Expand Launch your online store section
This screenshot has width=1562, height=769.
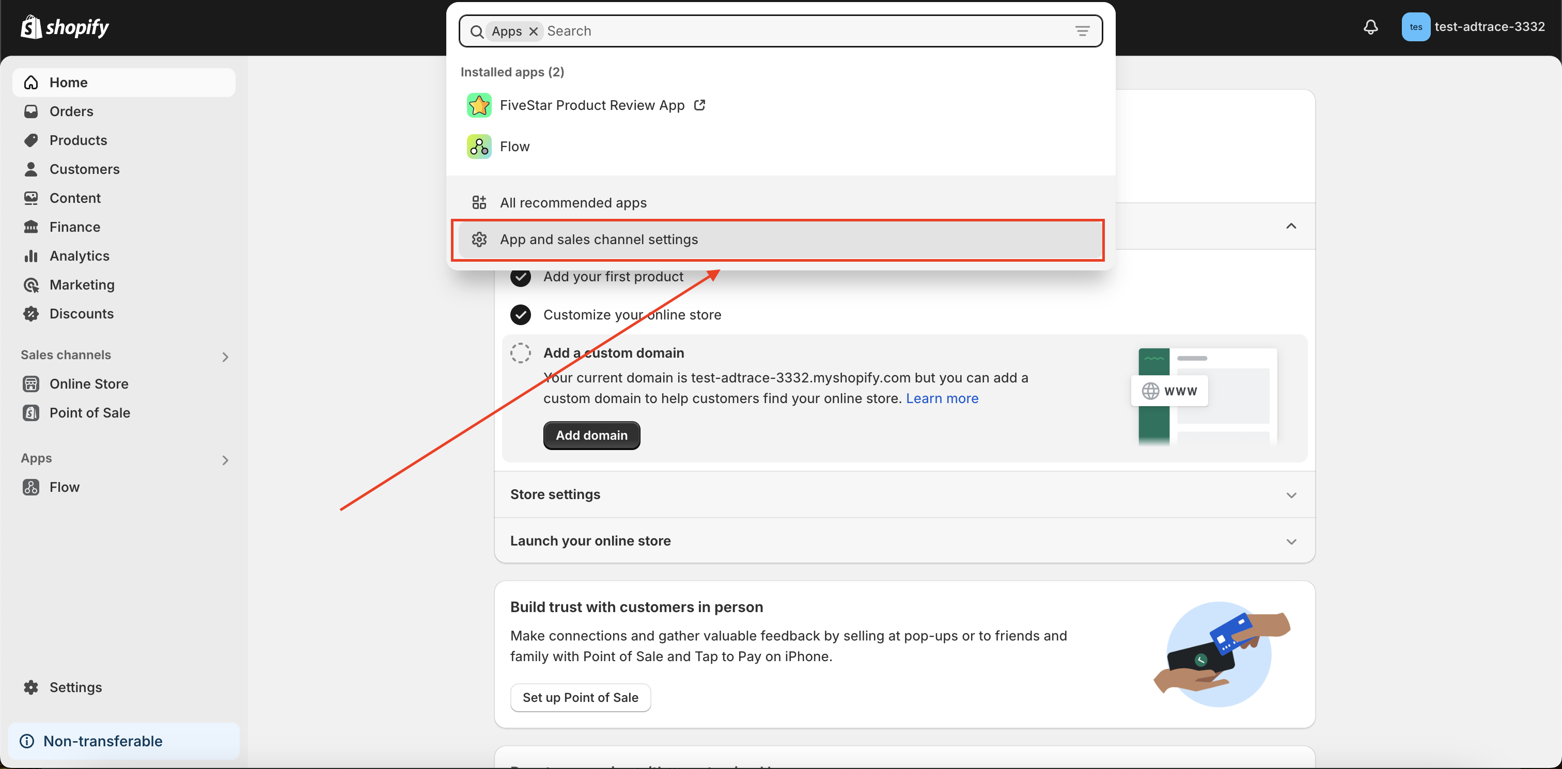click(x=904, y=540)
